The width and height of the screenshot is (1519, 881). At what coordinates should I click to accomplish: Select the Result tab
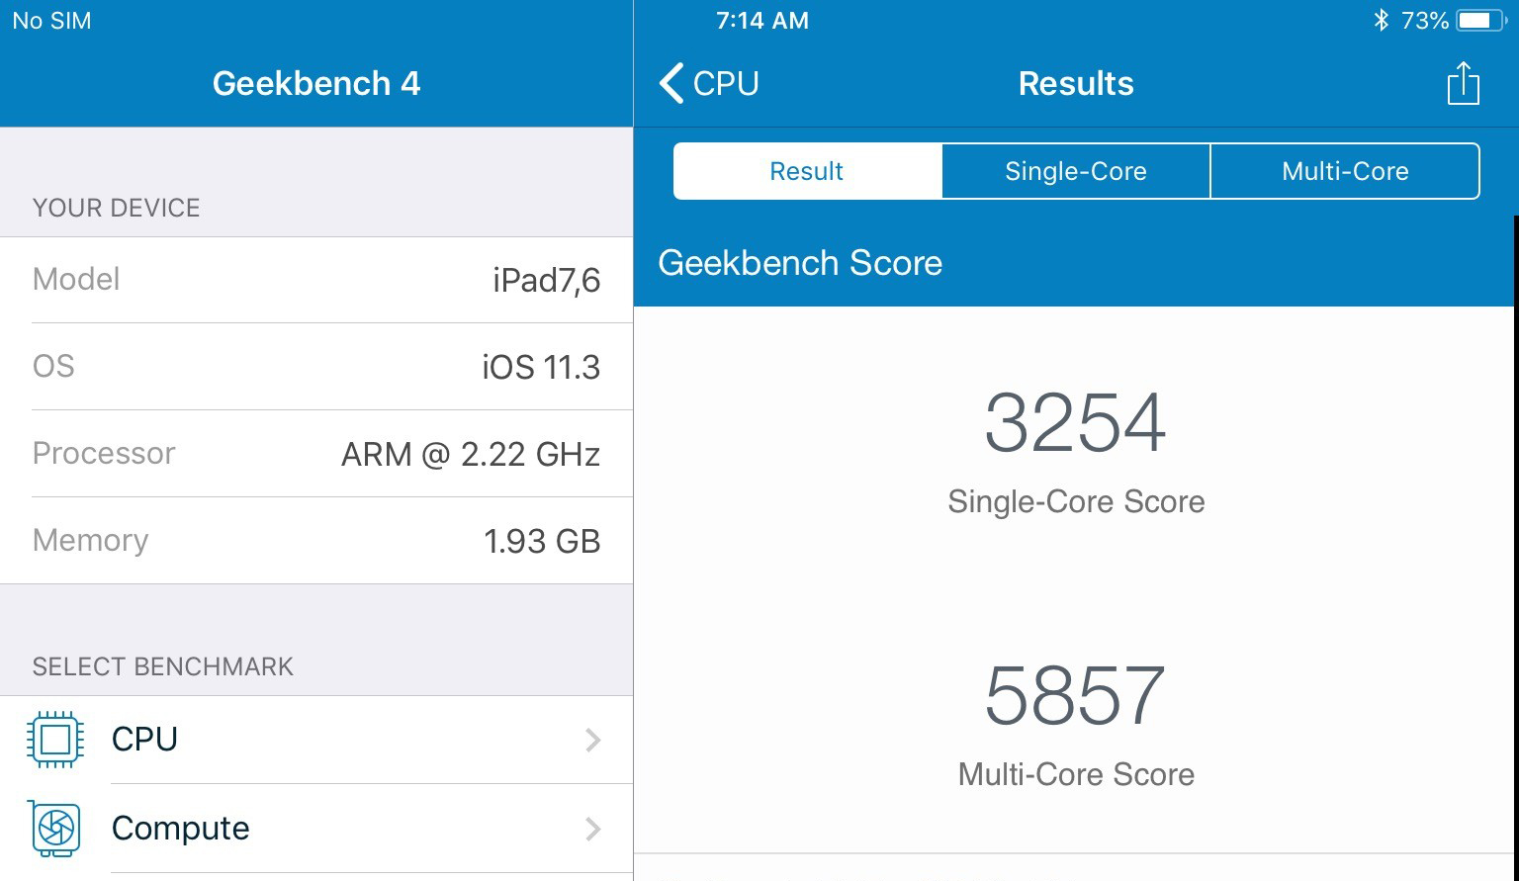pyautogui.click(x=806, y=170)
